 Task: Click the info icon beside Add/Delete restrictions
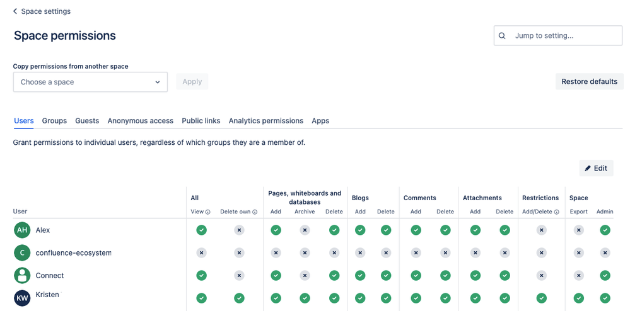point(556,212)
